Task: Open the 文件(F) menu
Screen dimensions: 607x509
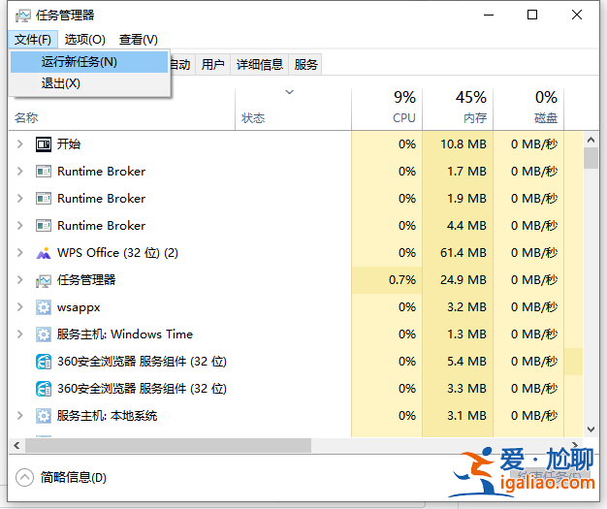Action: pos(33,40)
